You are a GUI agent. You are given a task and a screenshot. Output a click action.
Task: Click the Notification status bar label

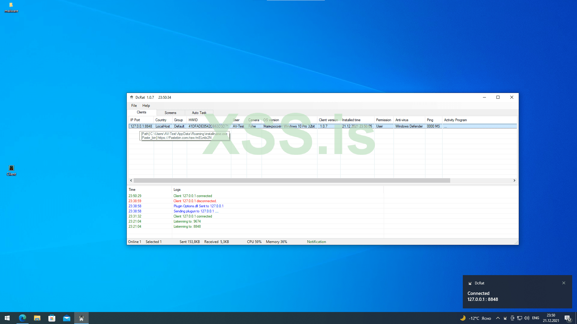[316, 242]
